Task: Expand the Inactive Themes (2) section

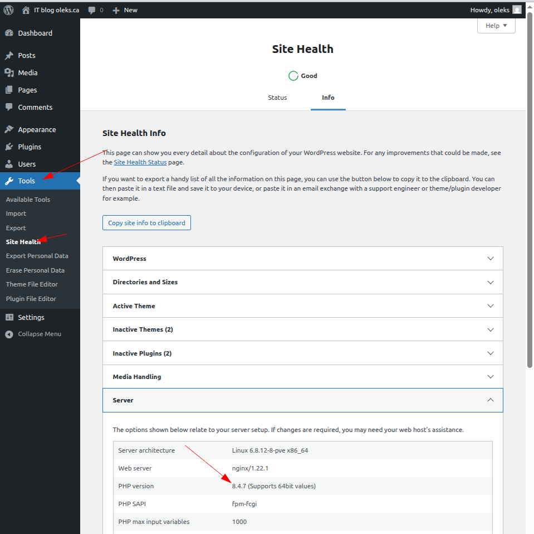Action: pos(303,329)
